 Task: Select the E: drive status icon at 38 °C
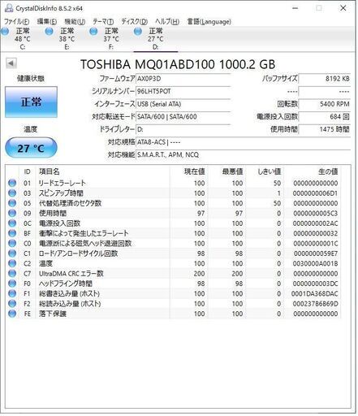50,32
